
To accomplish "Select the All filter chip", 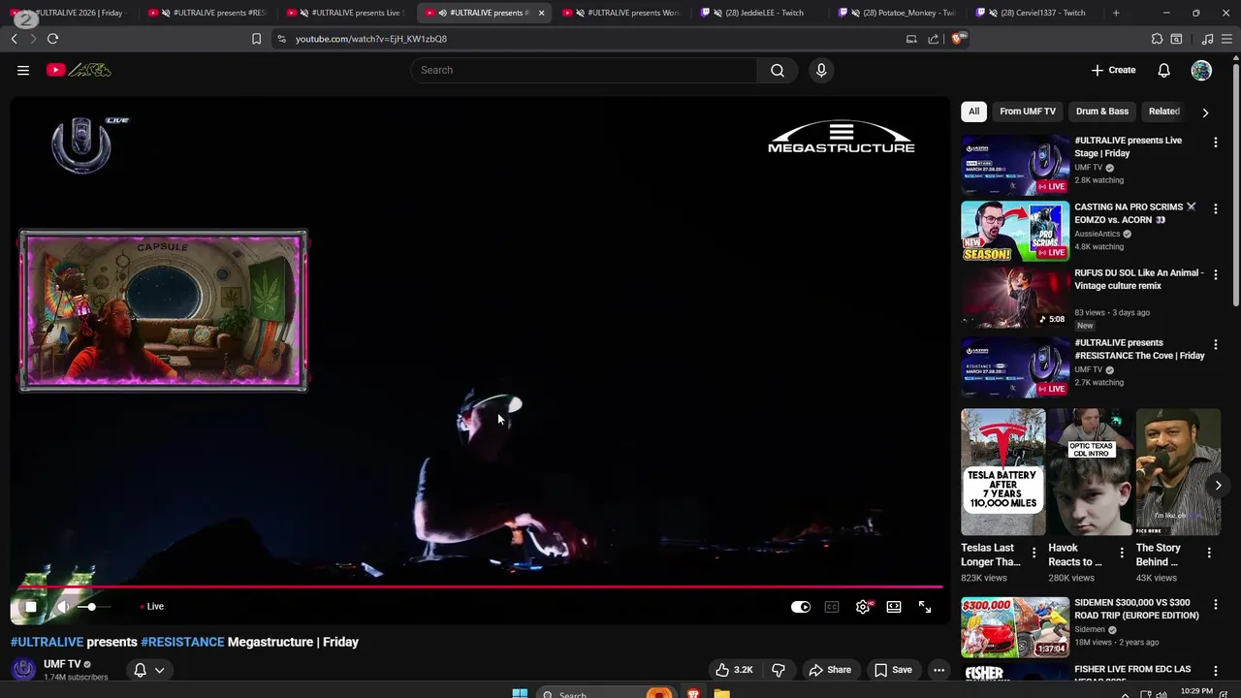I will coord(973,111).
